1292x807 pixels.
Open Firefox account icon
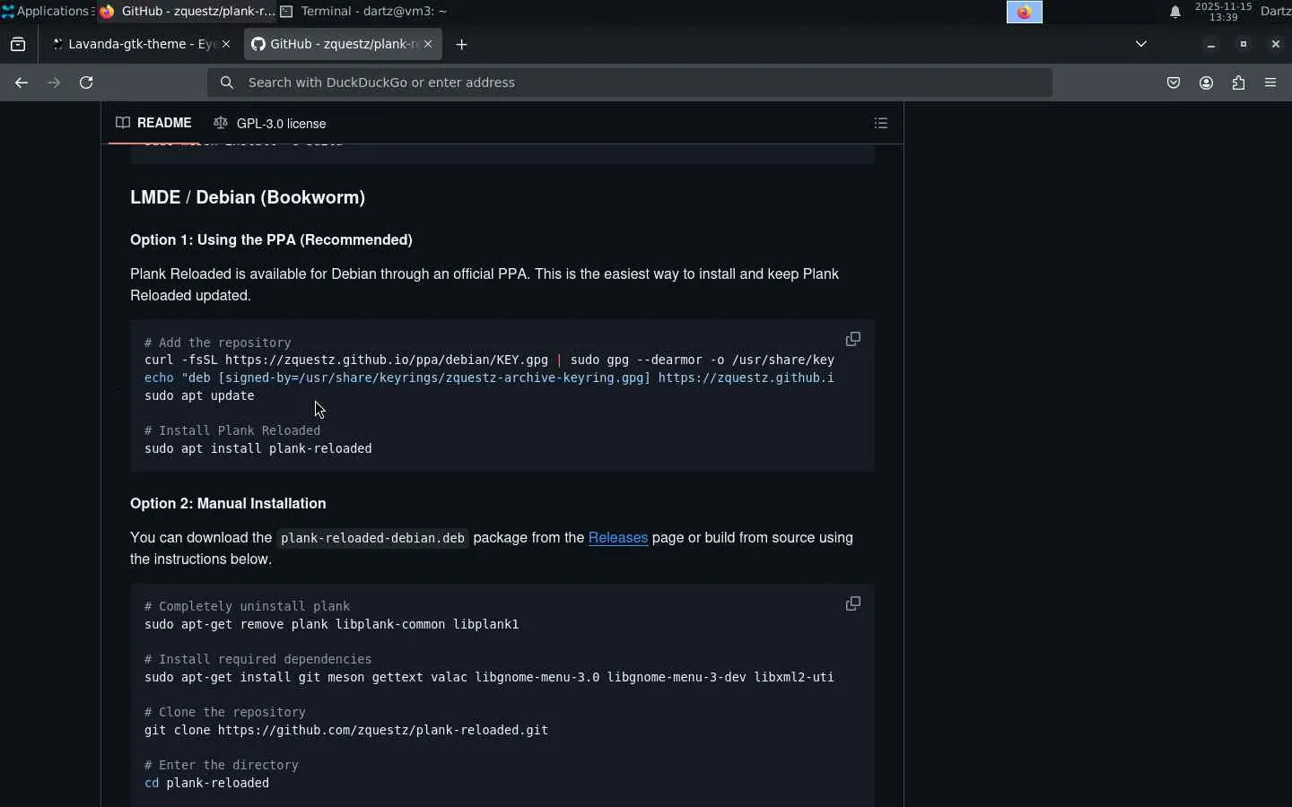(1206, 82)
